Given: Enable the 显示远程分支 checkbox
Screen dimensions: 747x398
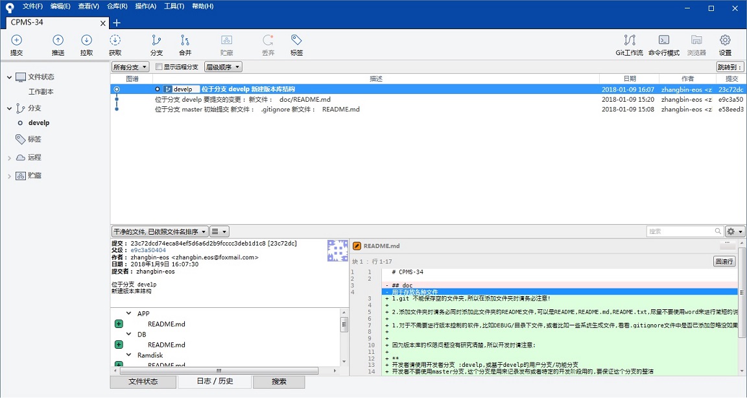Looking at the screenshot, I should coord(159,67).
